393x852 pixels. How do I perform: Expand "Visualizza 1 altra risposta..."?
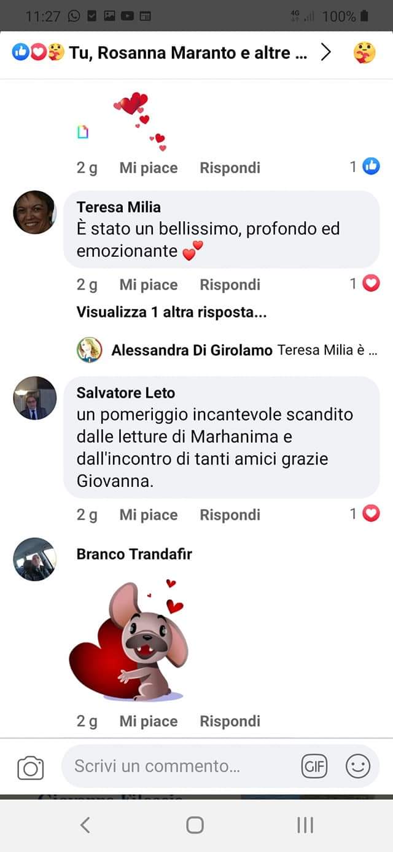click(171, 312)
